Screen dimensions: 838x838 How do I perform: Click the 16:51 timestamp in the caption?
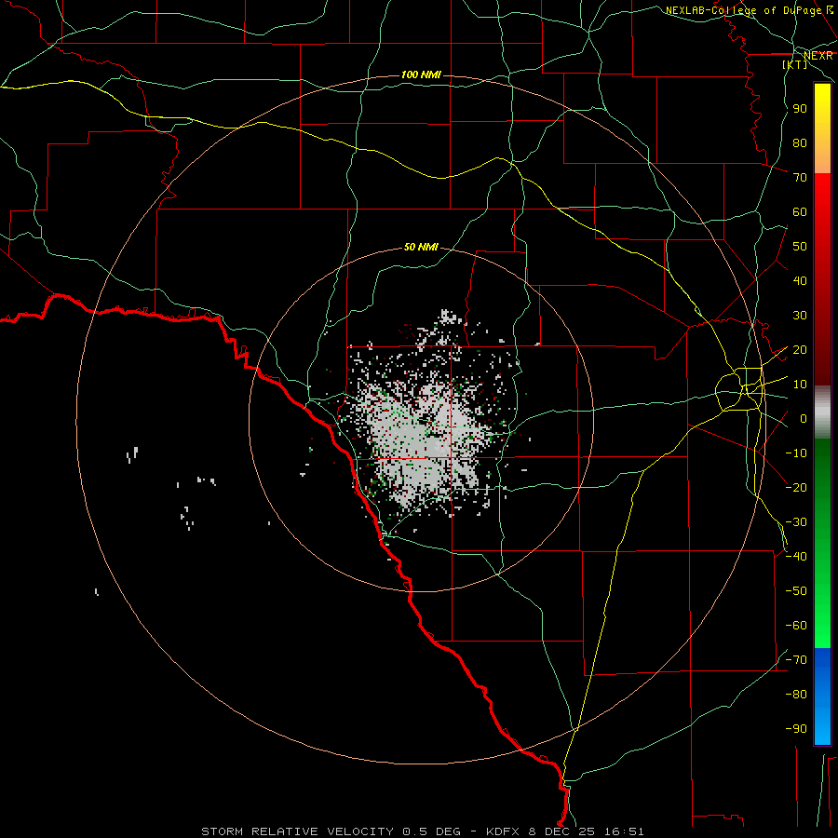click(624, 831)
